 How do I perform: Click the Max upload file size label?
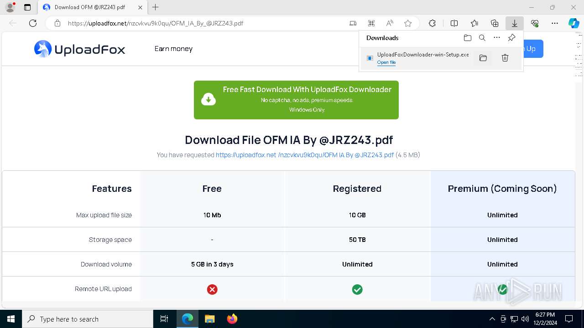click(x=104, y=215)
